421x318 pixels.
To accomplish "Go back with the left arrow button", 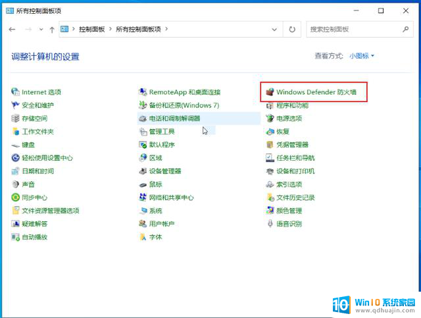I will pyautogui.click(x=12, y=30).
